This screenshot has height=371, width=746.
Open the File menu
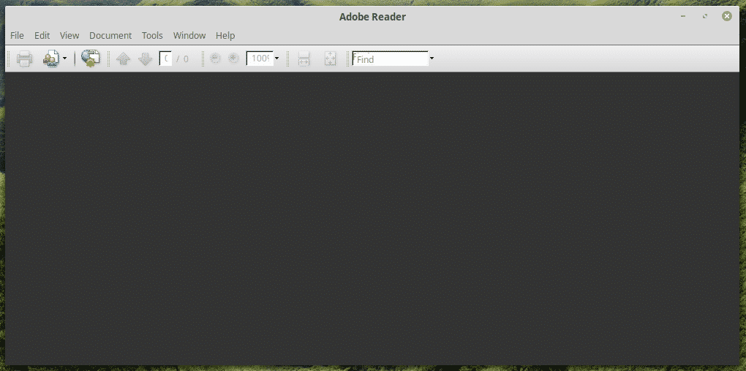17,35
